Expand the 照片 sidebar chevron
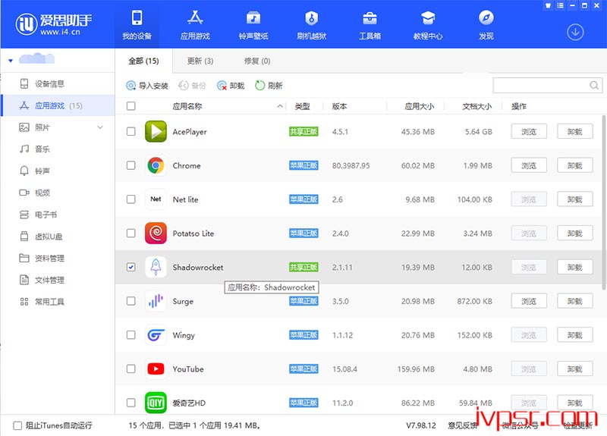This screenshot has width=607, height=436. [100, 127]
